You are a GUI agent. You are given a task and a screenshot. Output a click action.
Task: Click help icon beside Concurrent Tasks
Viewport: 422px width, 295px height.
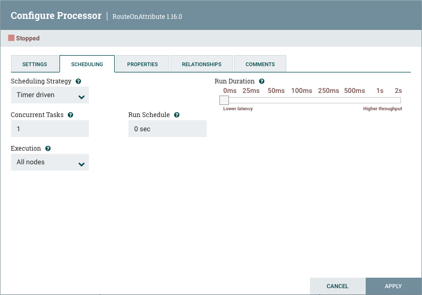tap(71, 114)
